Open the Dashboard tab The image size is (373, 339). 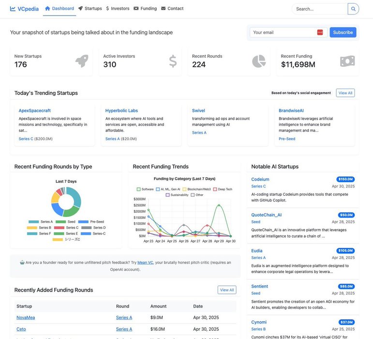pyautogui.click(x=60, y=9)
